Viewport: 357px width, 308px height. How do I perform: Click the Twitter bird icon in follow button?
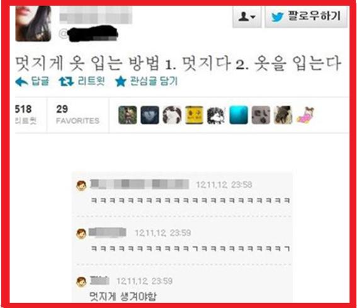pos(277,17)
